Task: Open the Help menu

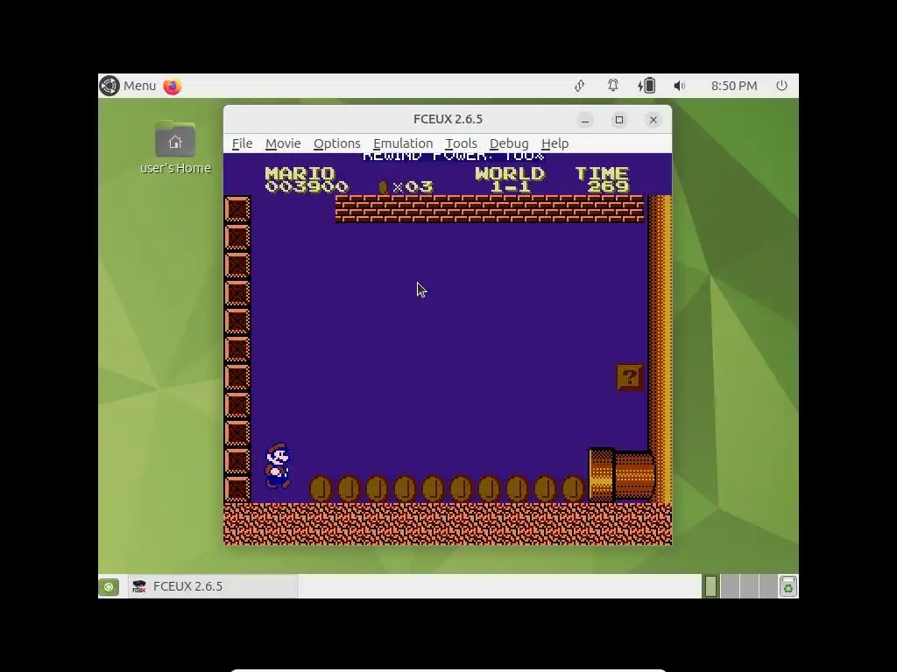Action: [x=554, y=143]
